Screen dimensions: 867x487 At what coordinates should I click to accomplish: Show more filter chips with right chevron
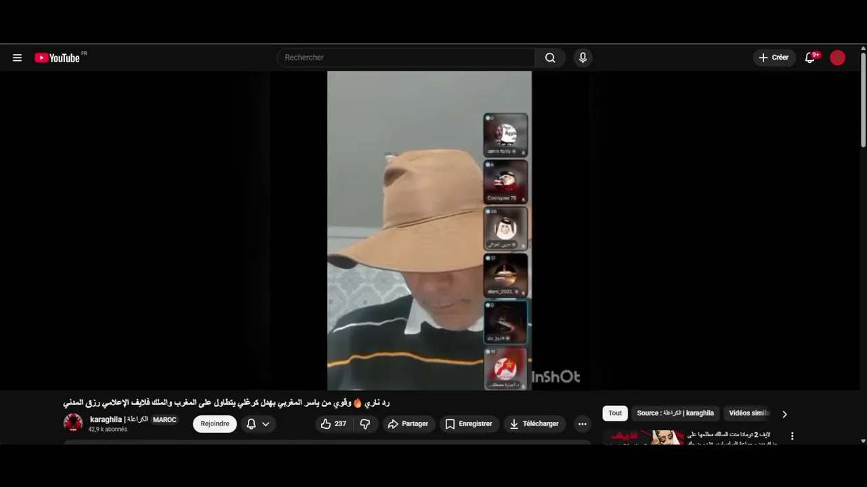[x=784, y=414]
